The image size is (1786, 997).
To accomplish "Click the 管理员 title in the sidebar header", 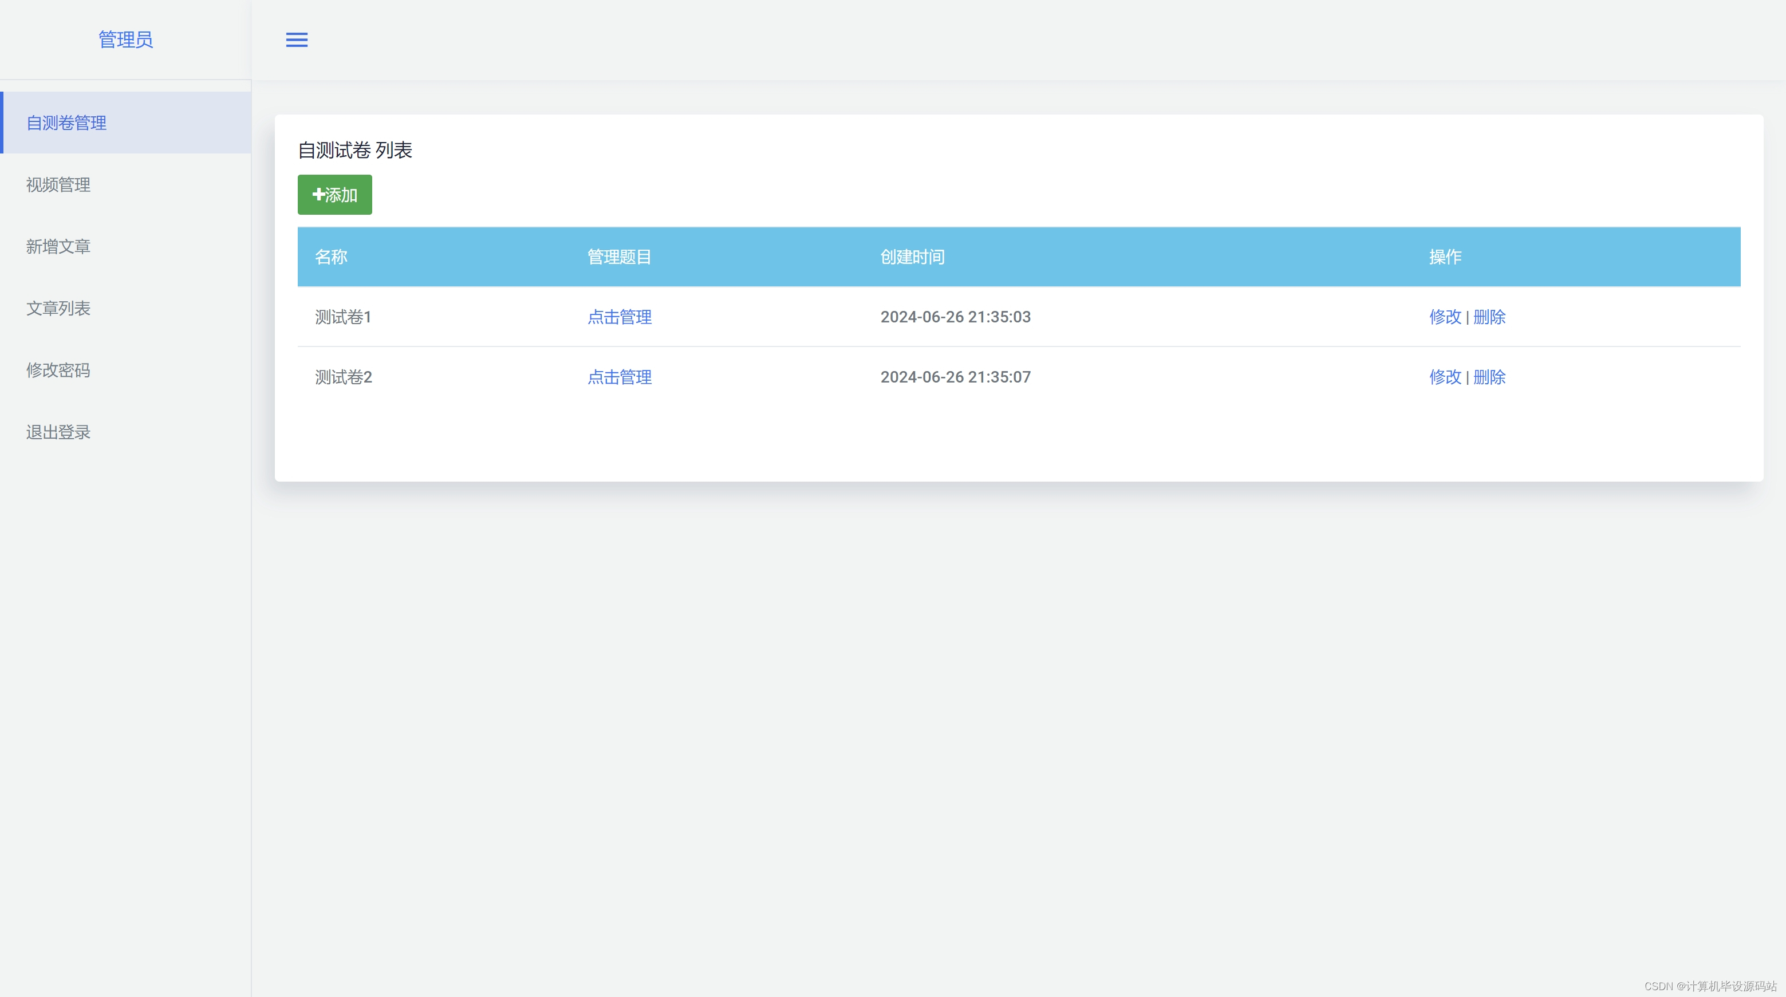I will click(x=125, y=40).
